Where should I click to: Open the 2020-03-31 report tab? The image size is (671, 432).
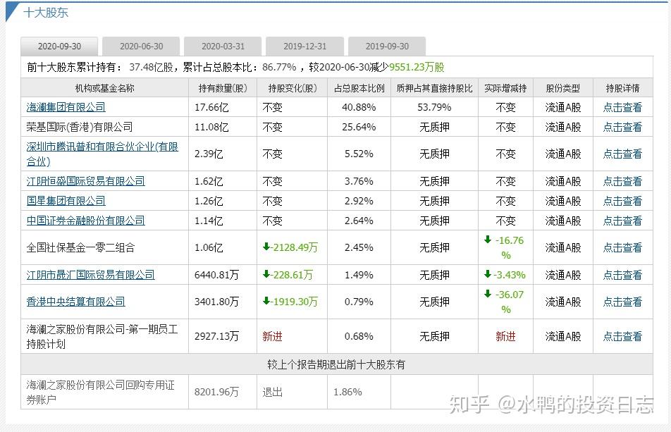223,47
